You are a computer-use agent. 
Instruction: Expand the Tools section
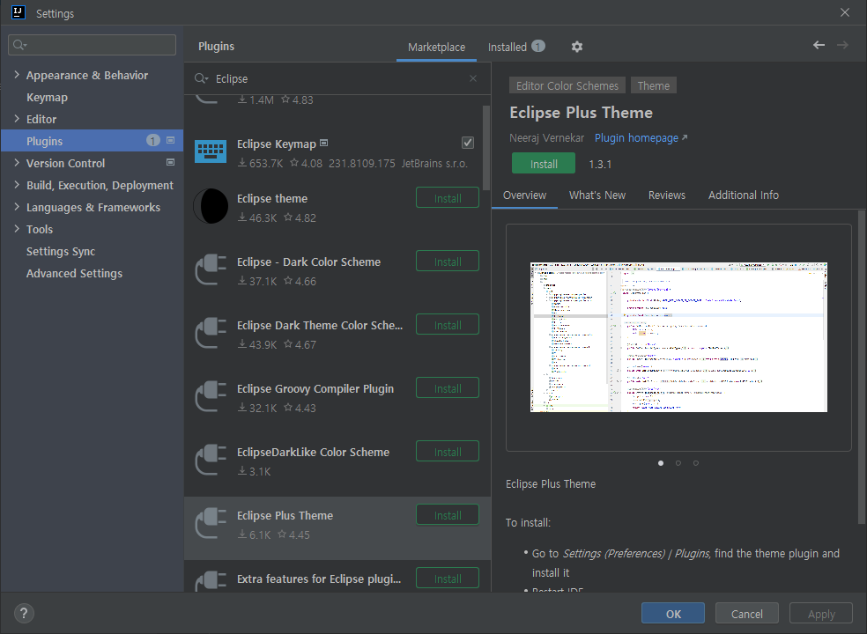coord(17,229)
